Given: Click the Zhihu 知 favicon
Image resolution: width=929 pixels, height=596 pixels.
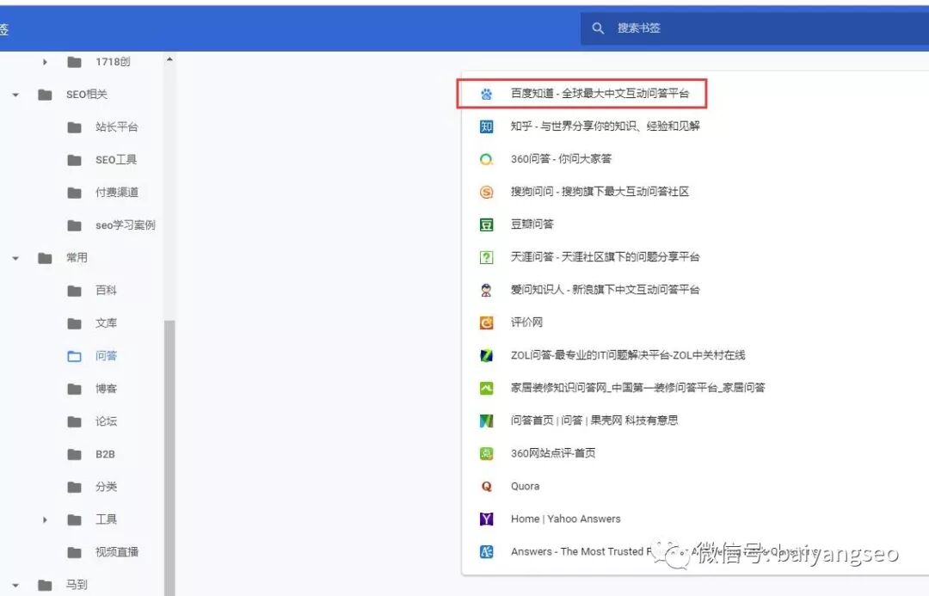Looking at the screenshot, I should point(486,126).
